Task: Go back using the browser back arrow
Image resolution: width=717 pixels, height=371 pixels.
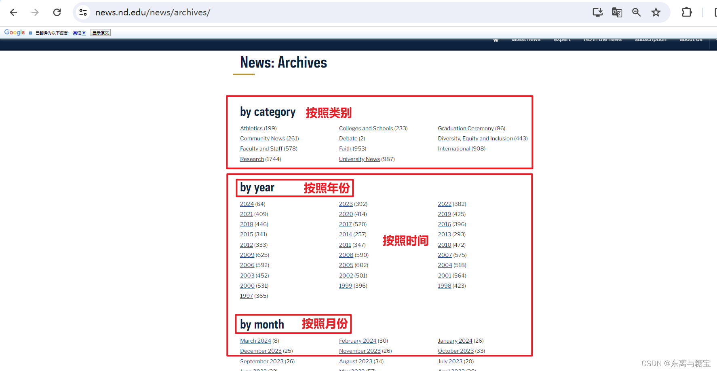Action: tap(13, 13)
